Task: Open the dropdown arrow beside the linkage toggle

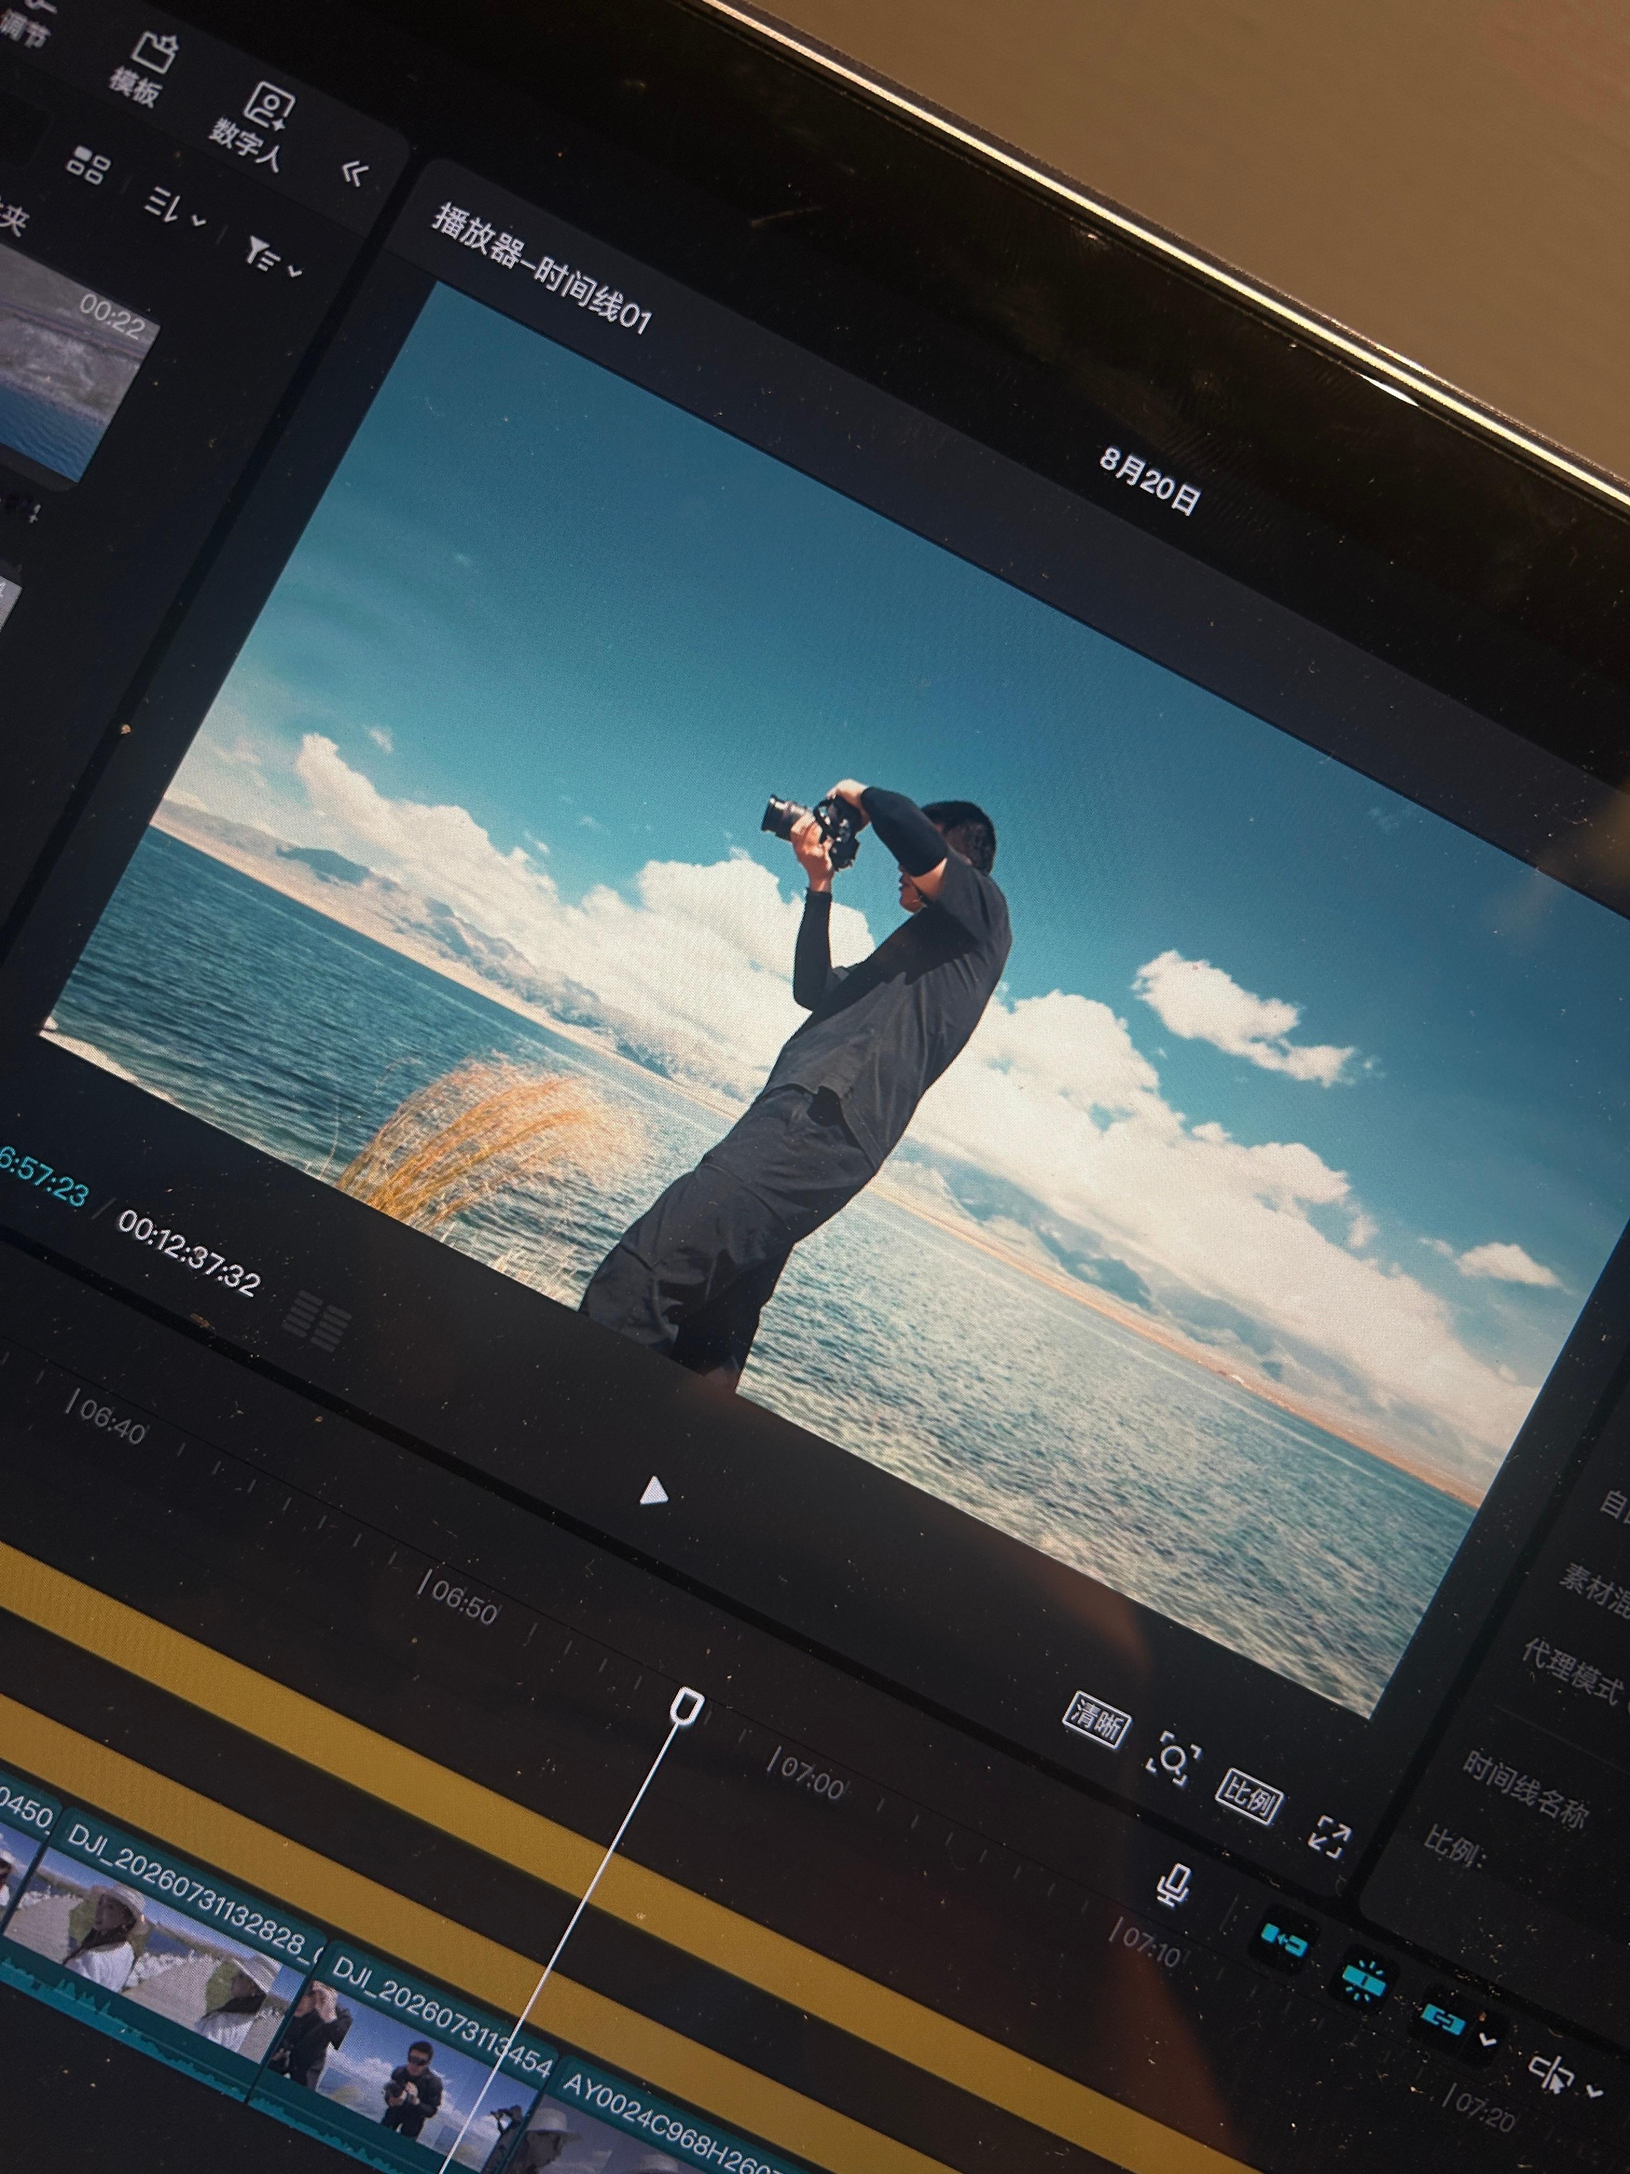Action: [1488, 2040]
